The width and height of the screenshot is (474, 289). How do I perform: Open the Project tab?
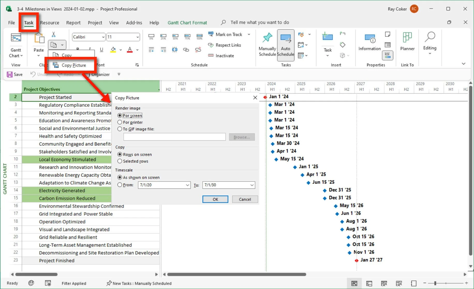pos(95,22)
